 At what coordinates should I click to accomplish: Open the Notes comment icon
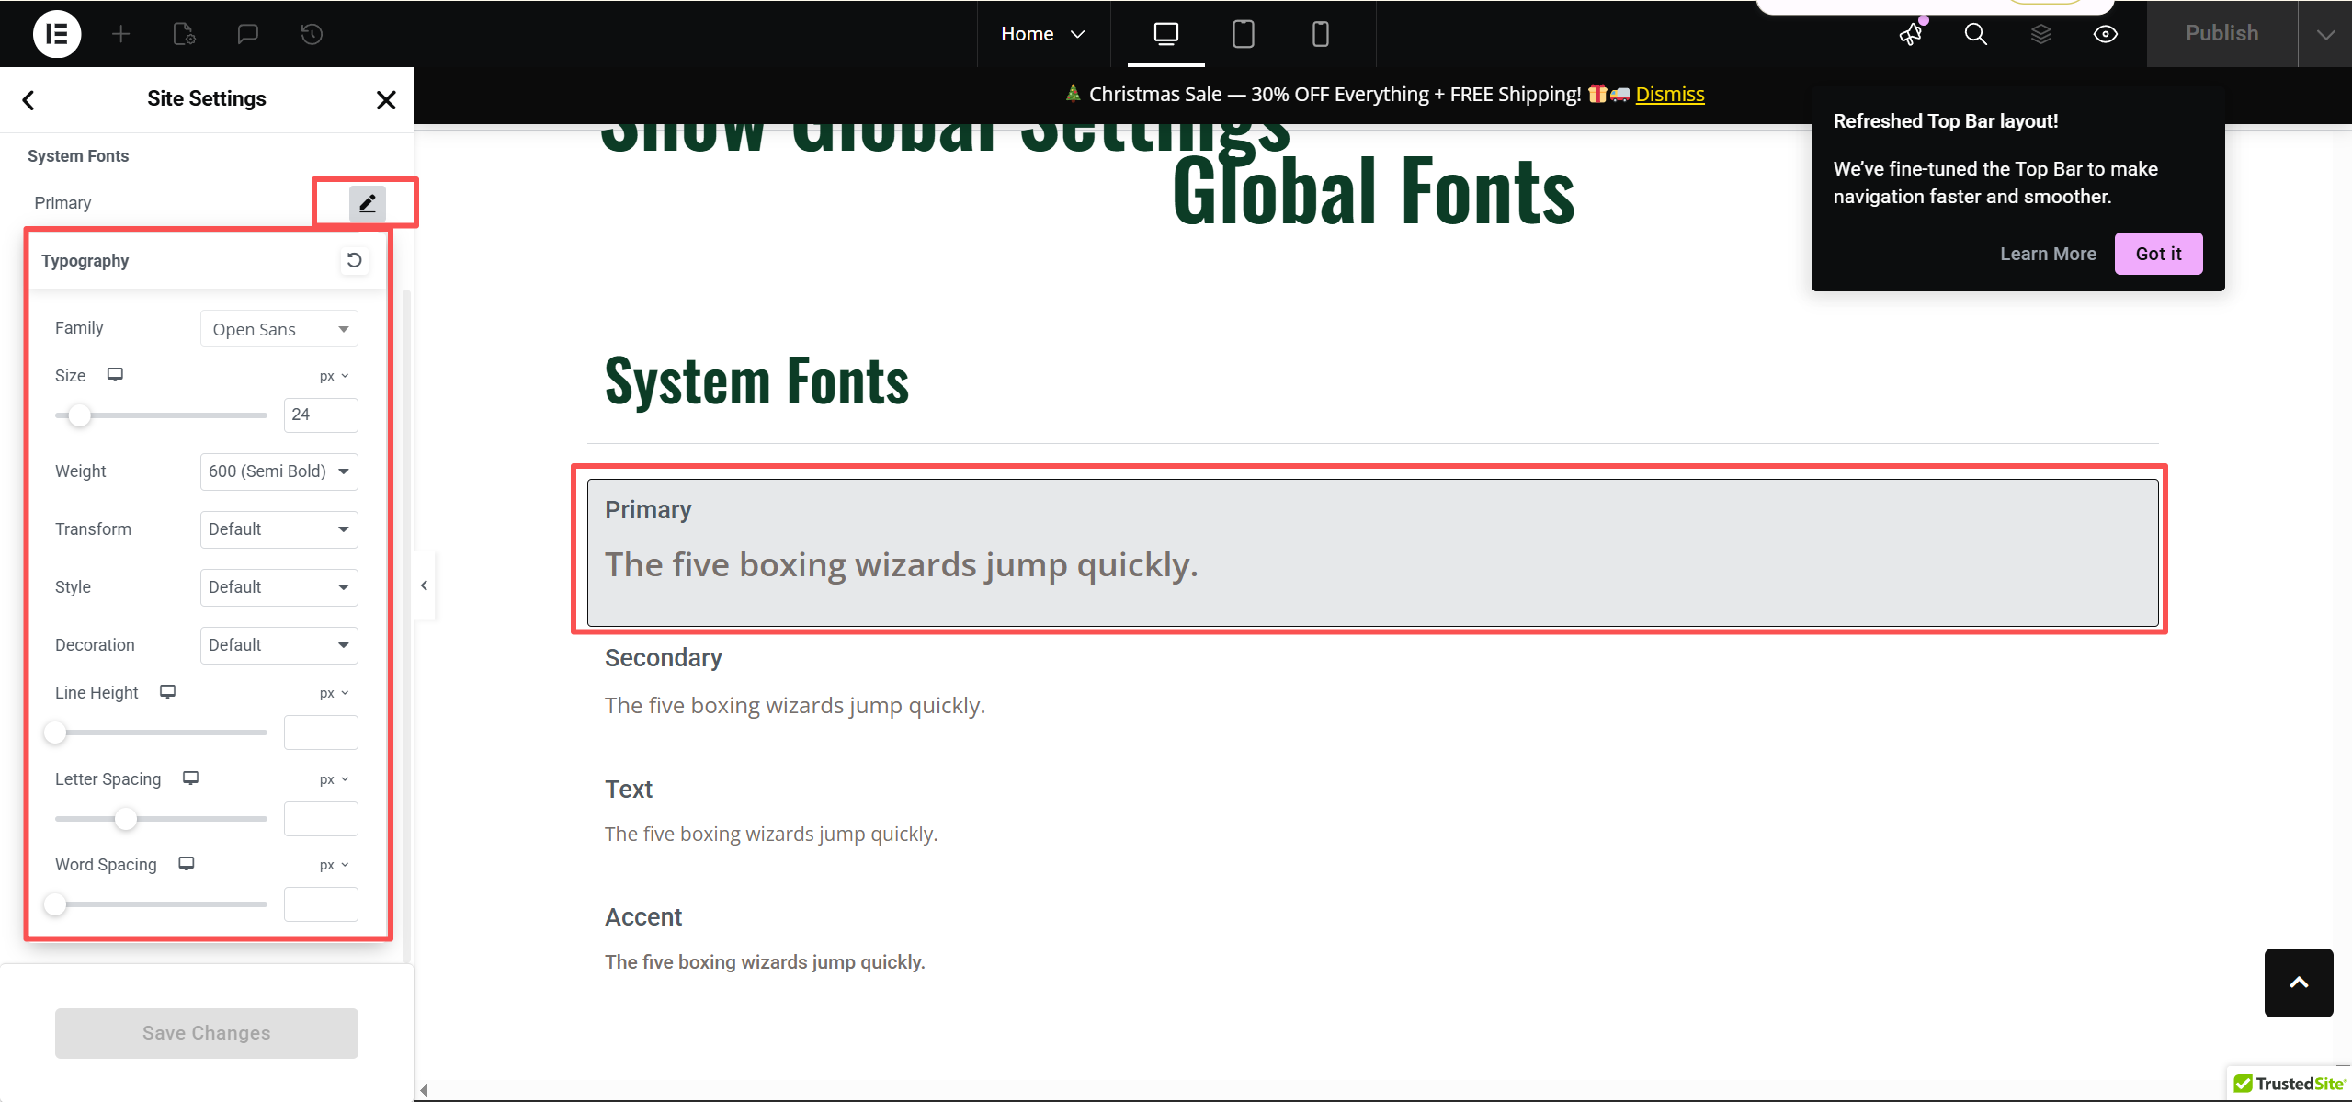[x=247, y=34]
